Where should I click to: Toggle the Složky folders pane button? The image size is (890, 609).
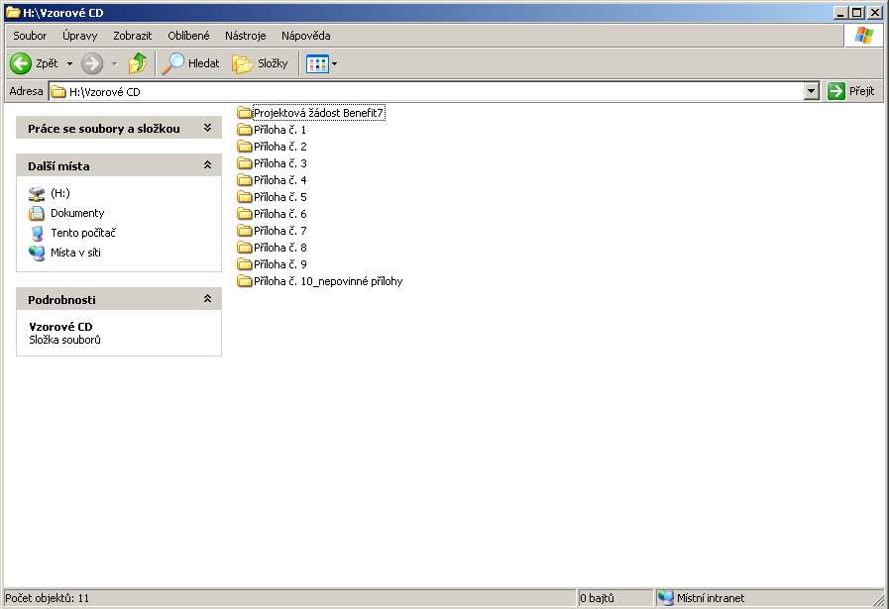click(x=260, y=63)
